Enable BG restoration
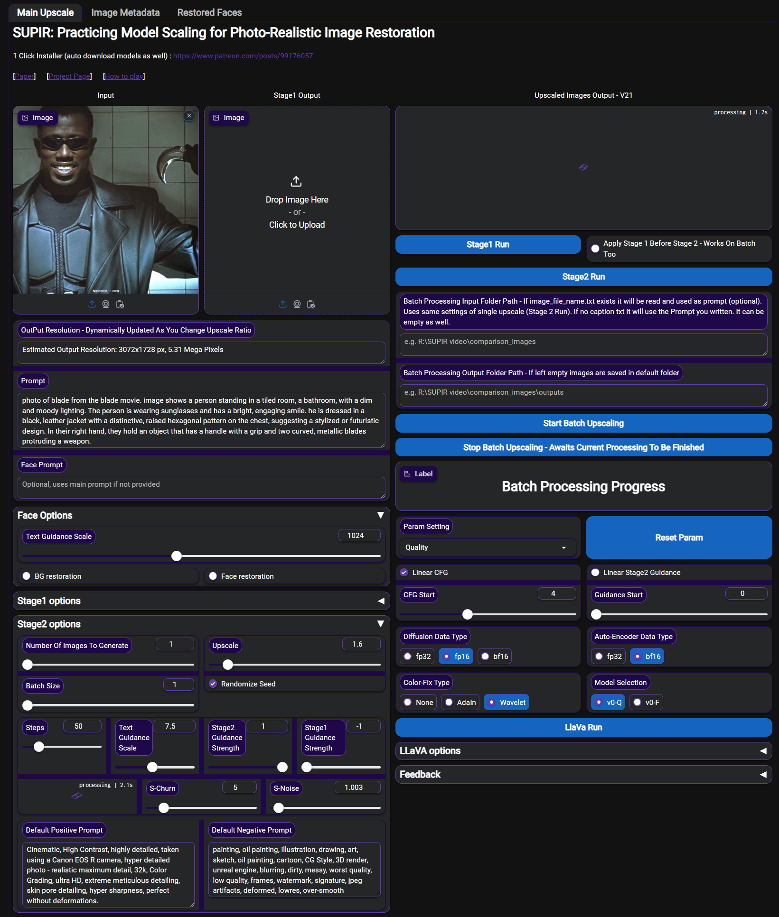Screen dimensions: 779x917 (x=27, y=576)
